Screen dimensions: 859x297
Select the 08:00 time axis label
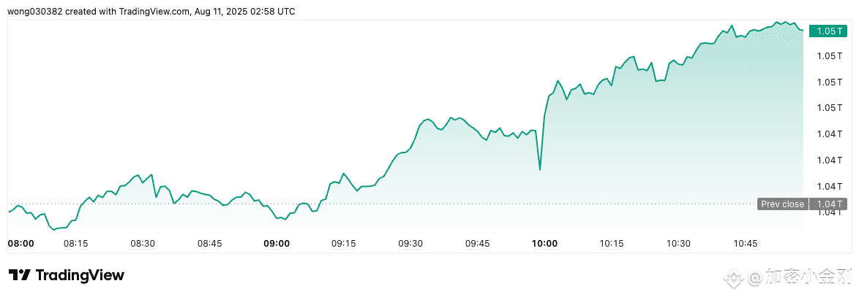[x=20, y=244]
